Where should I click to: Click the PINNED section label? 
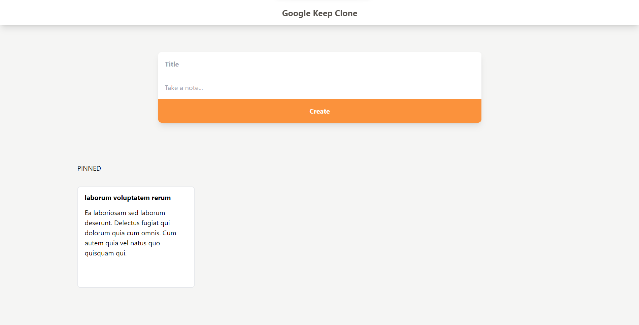point(89,168)
